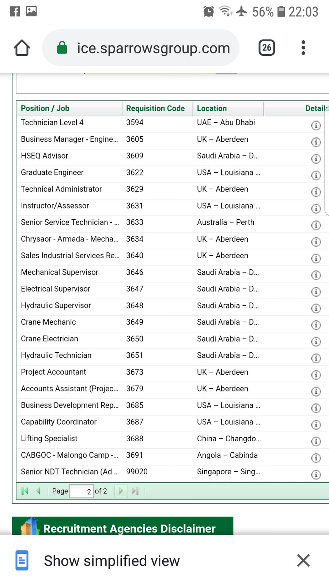Open info icon for Project Accountant
Screen dimensions: 329x586
click(316, 375)
